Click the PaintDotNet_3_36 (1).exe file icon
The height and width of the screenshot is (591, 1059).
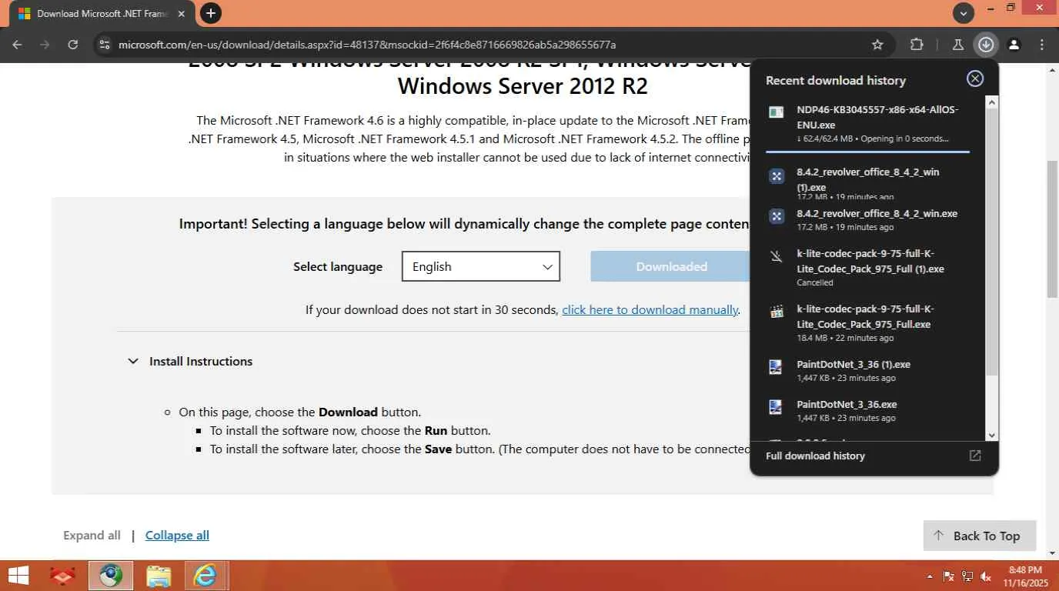click(777, 367)
